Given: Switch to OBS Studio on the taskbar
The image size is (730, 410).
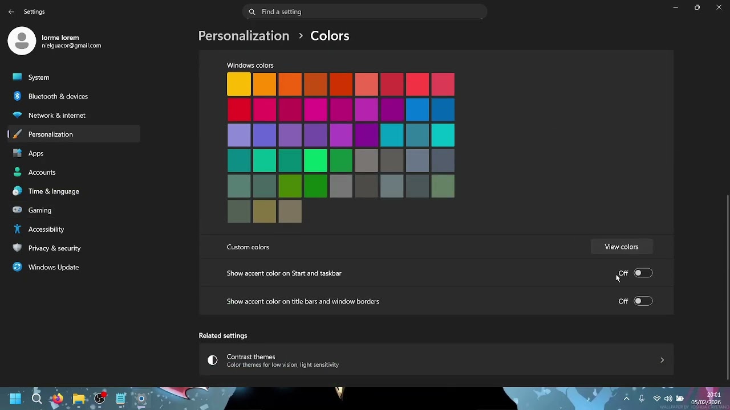Looking at the screenshot, I should (x=100, y=399).
